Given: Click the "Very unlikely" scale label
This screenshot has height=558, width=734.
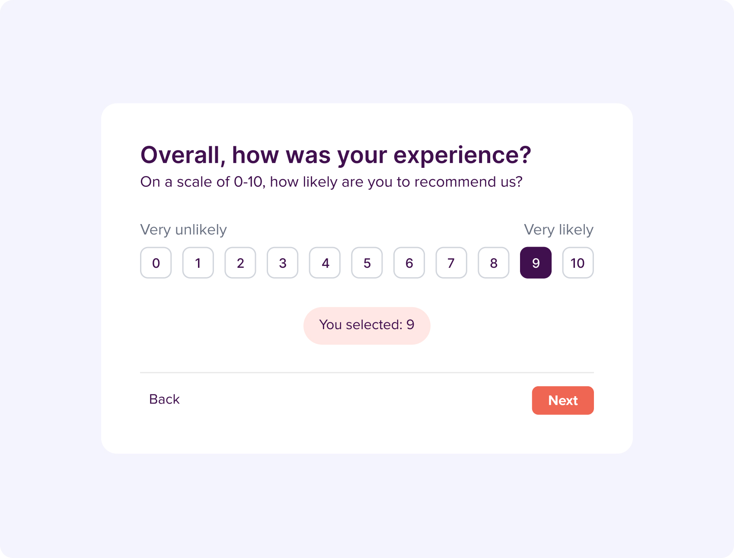Looking at the screenshot, I should pos(183,230).
